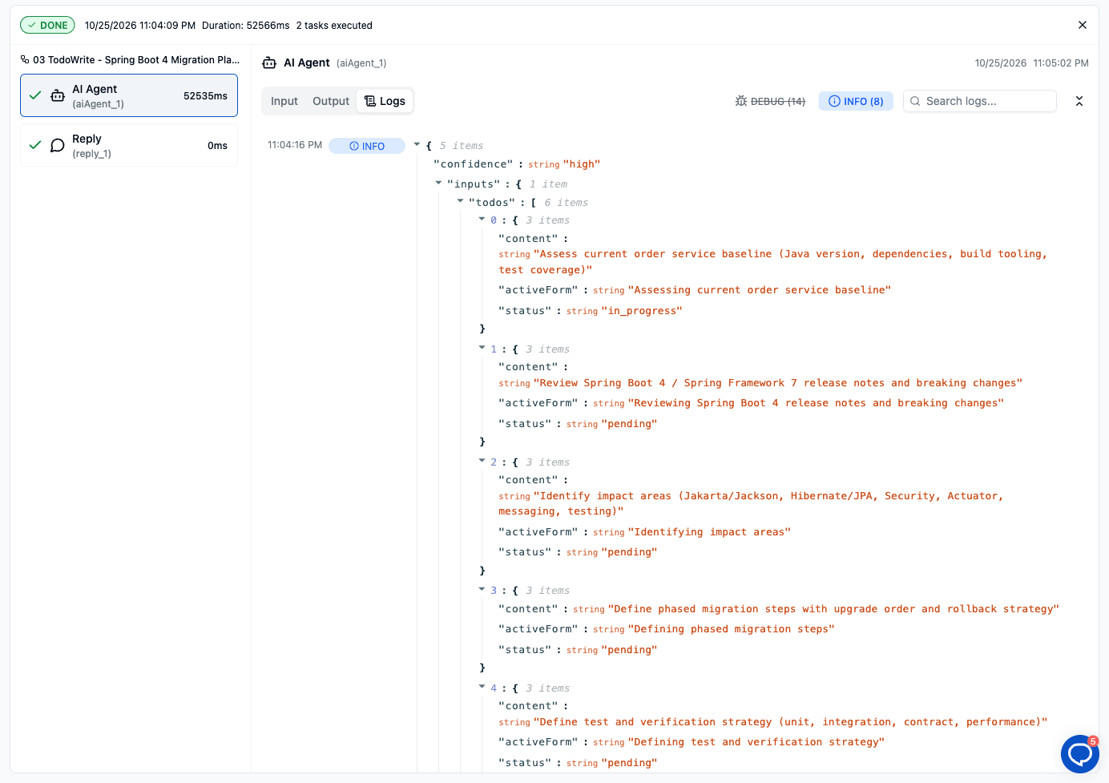Open the support chat bubble

1080,754
